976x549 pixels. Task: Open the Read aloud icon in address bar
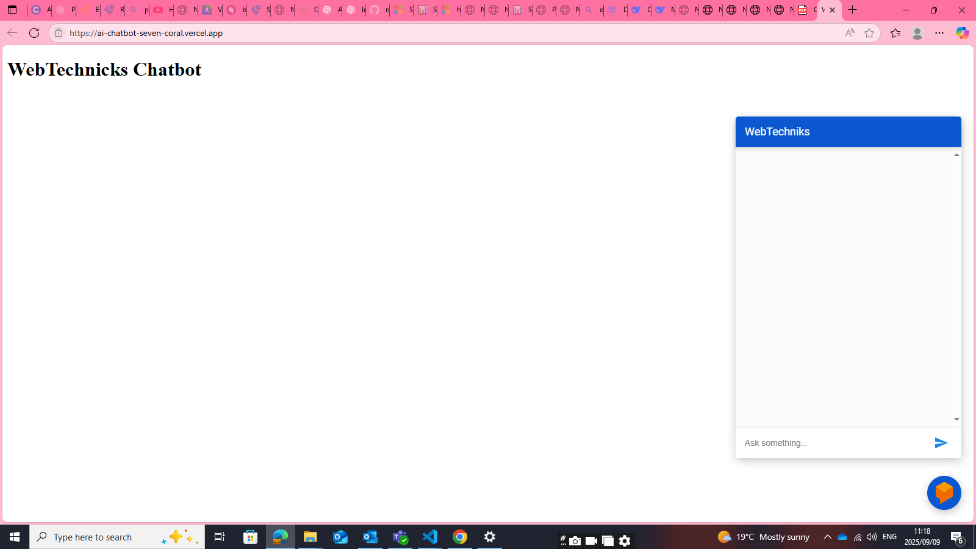[x=850, y=33]
